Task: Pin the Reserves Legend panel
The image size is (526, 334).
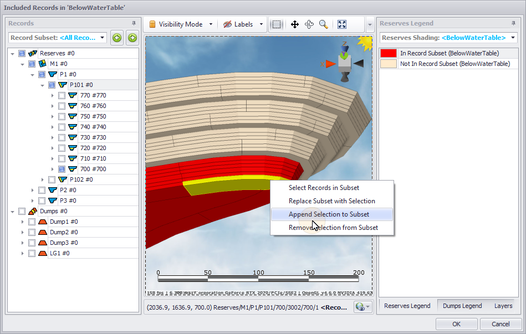Action: (513, 23)
